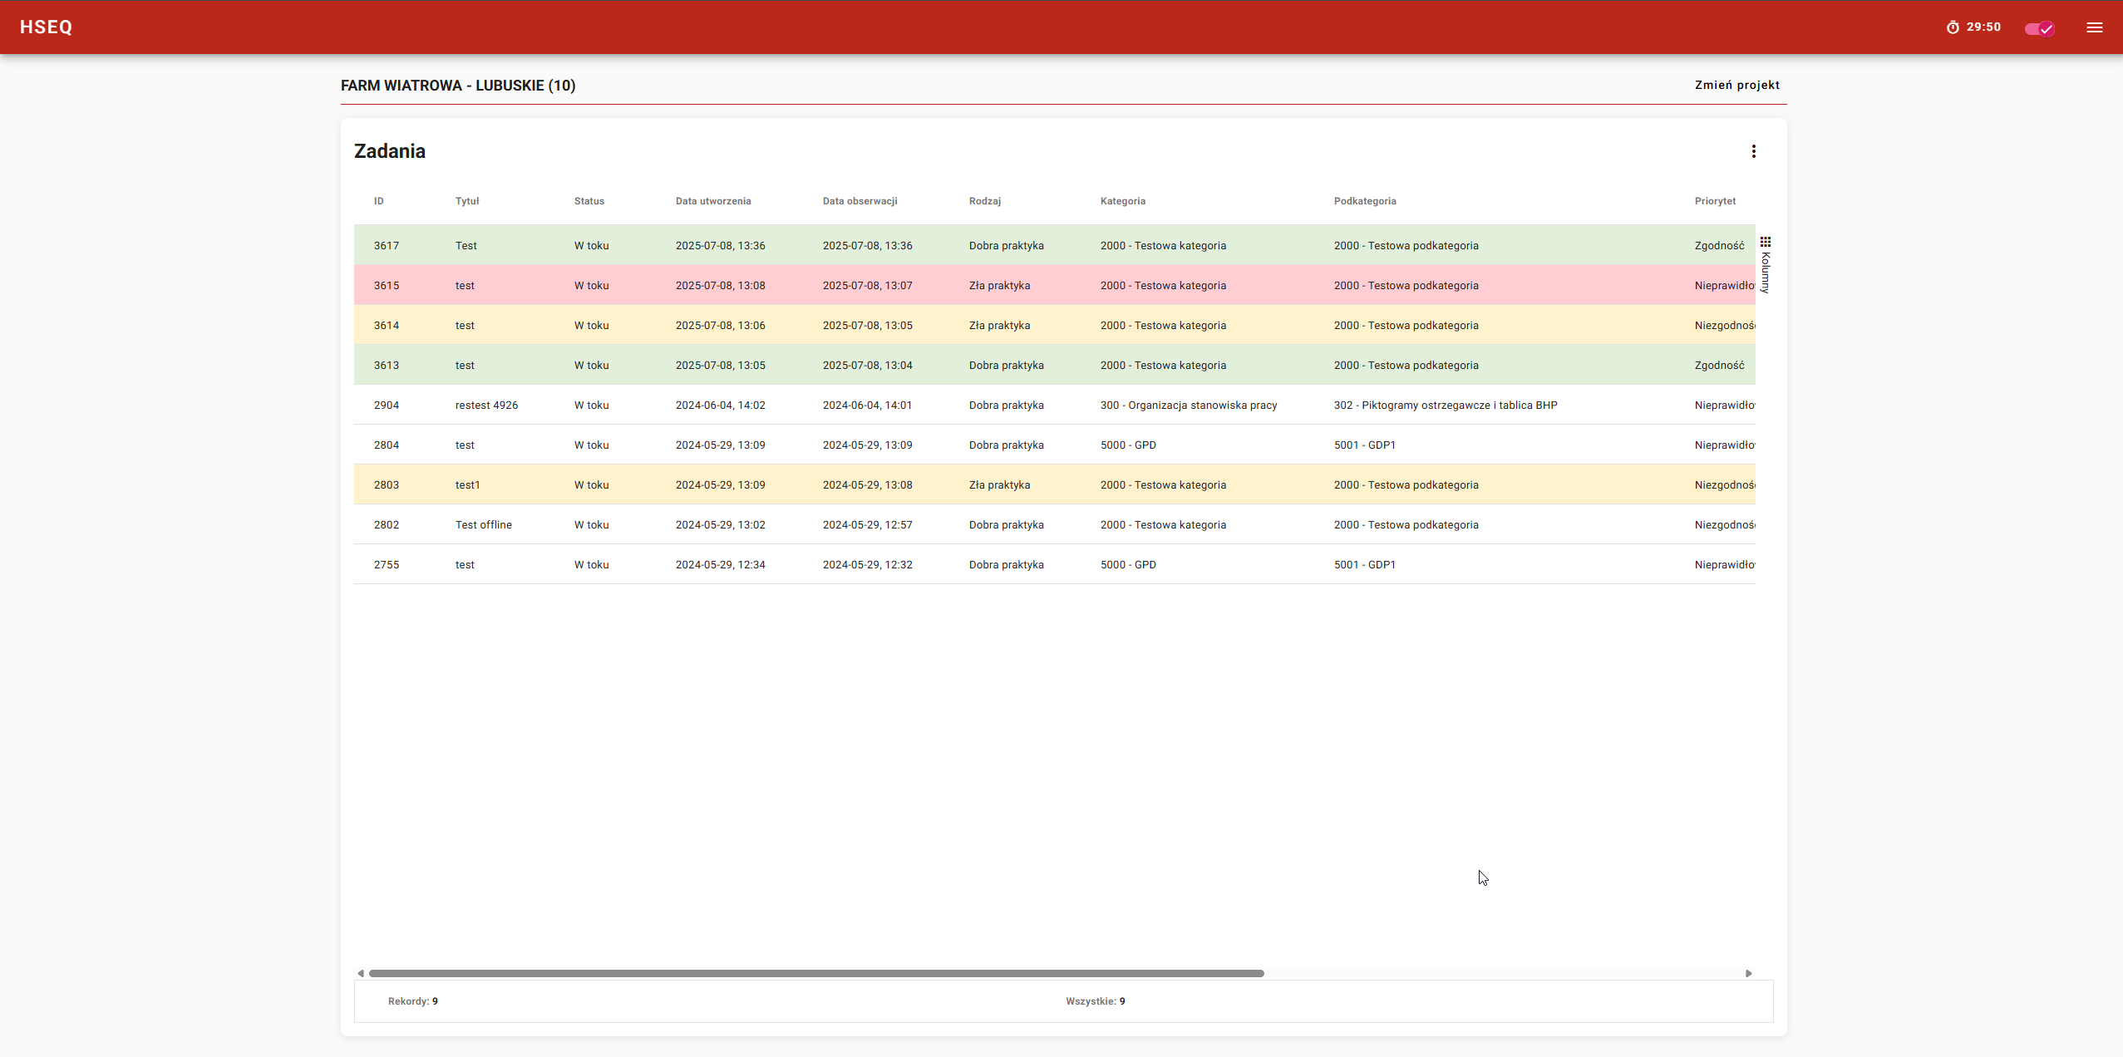Image resolution: width=2123 pixels, height=1057 pixels.
Task: Toggle the pink switch in header
Action: pos(2039,28)
